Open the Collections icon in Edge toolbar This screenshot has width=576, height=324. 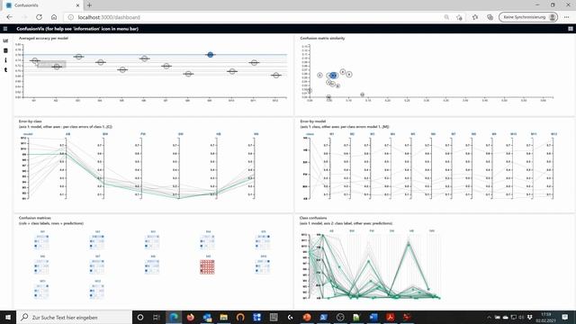(490, 17)
